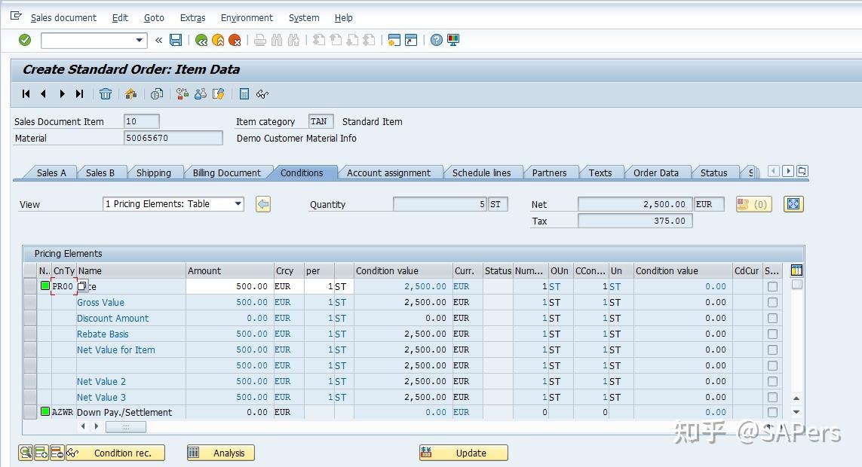Click the Analysis button

tap(220, 453)
